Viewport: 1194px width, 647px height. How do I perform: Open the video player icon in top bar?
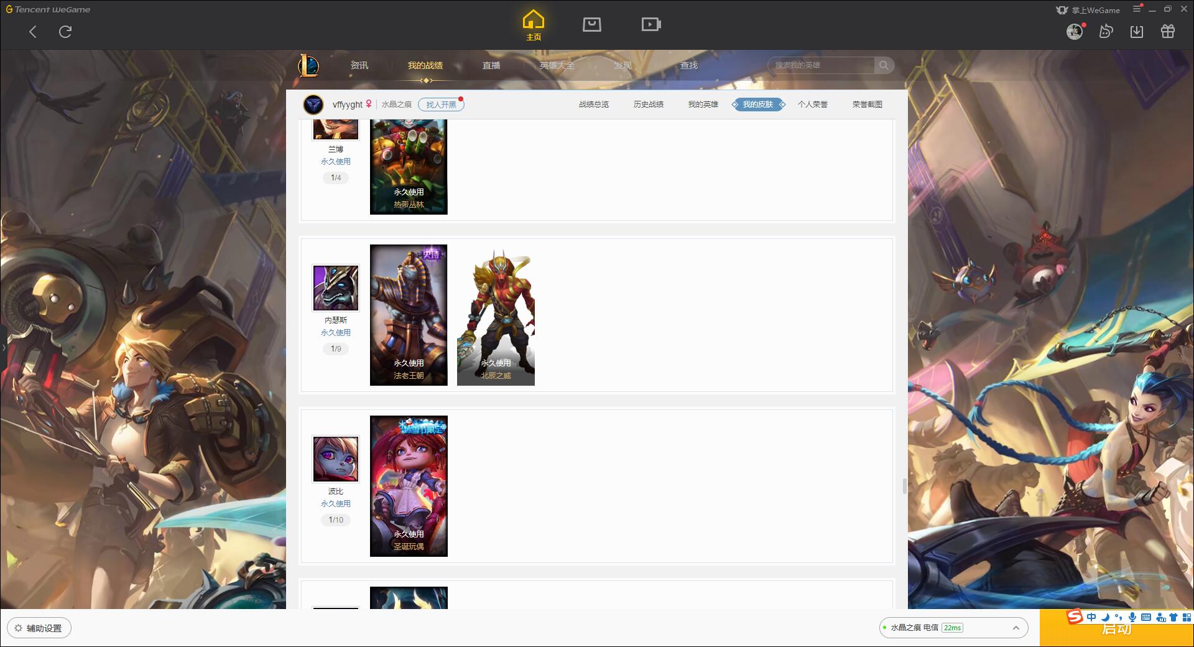tap(651, 24)
